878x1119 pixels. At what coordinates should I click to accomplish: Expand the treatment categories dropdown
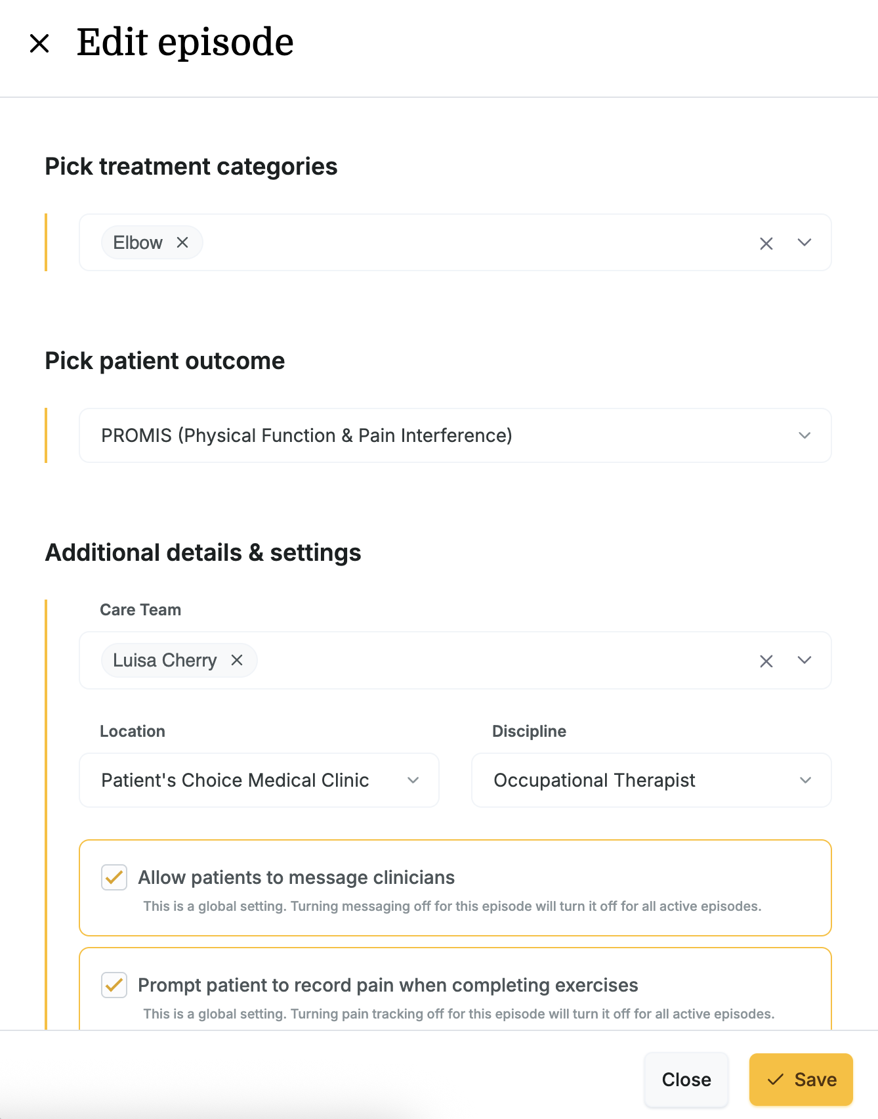tap(805, 243)
